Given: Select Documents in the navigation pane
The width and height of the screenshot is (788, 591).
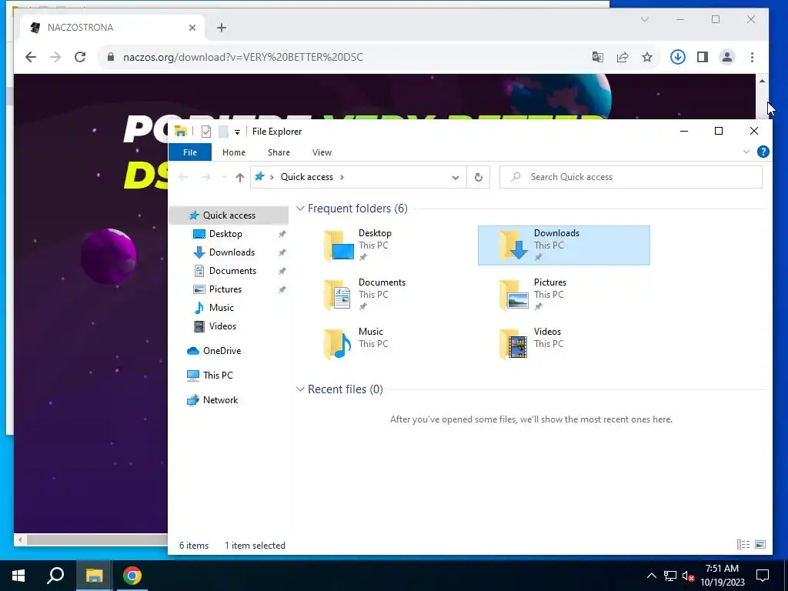Looking at the screenshot, I should (x=232, y=271).
